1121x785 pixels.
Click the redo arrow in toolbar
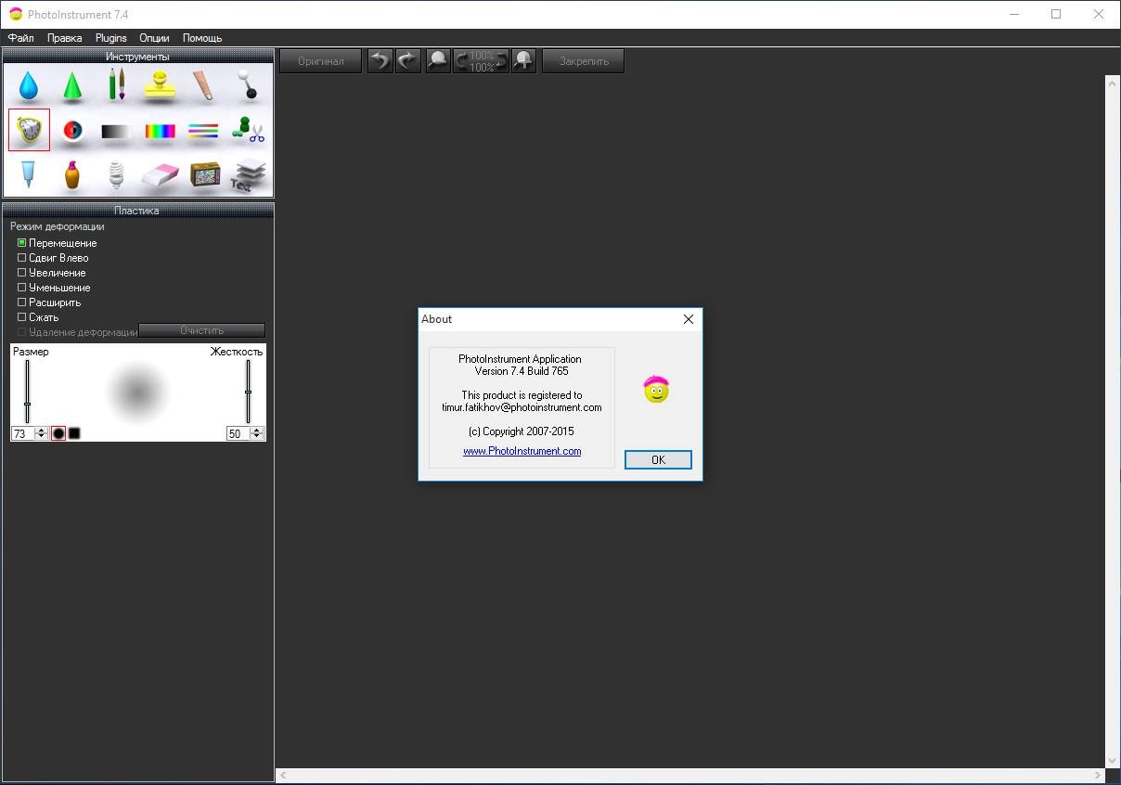408,61
